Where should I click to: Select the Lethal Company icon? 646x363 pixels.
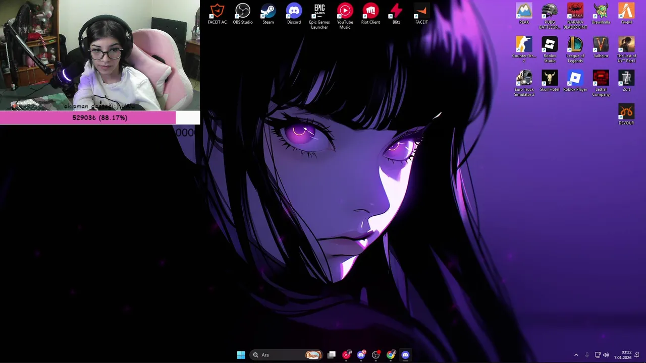(x=601, y=84)
